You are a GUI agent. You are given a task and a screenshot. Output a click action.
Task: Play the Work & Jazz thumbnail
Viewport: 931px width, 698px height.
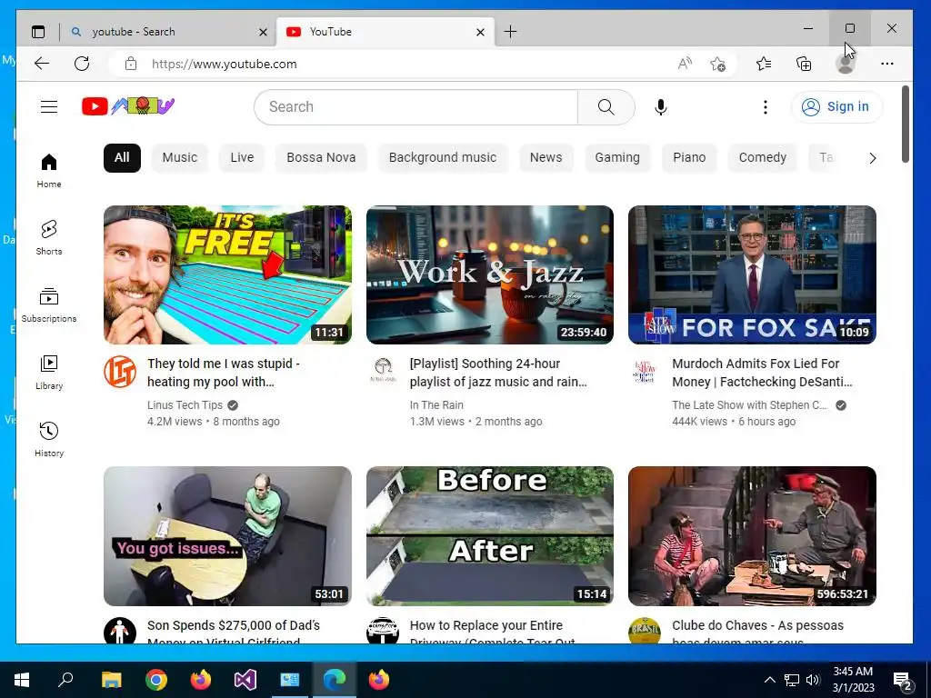pyautogui.click(x=490, y=274)
